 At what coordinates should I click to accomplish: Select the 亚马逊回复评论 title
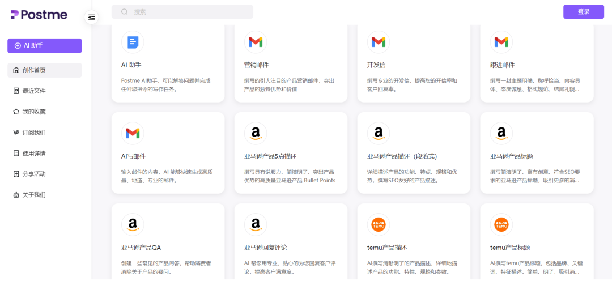tap(266, 248)
